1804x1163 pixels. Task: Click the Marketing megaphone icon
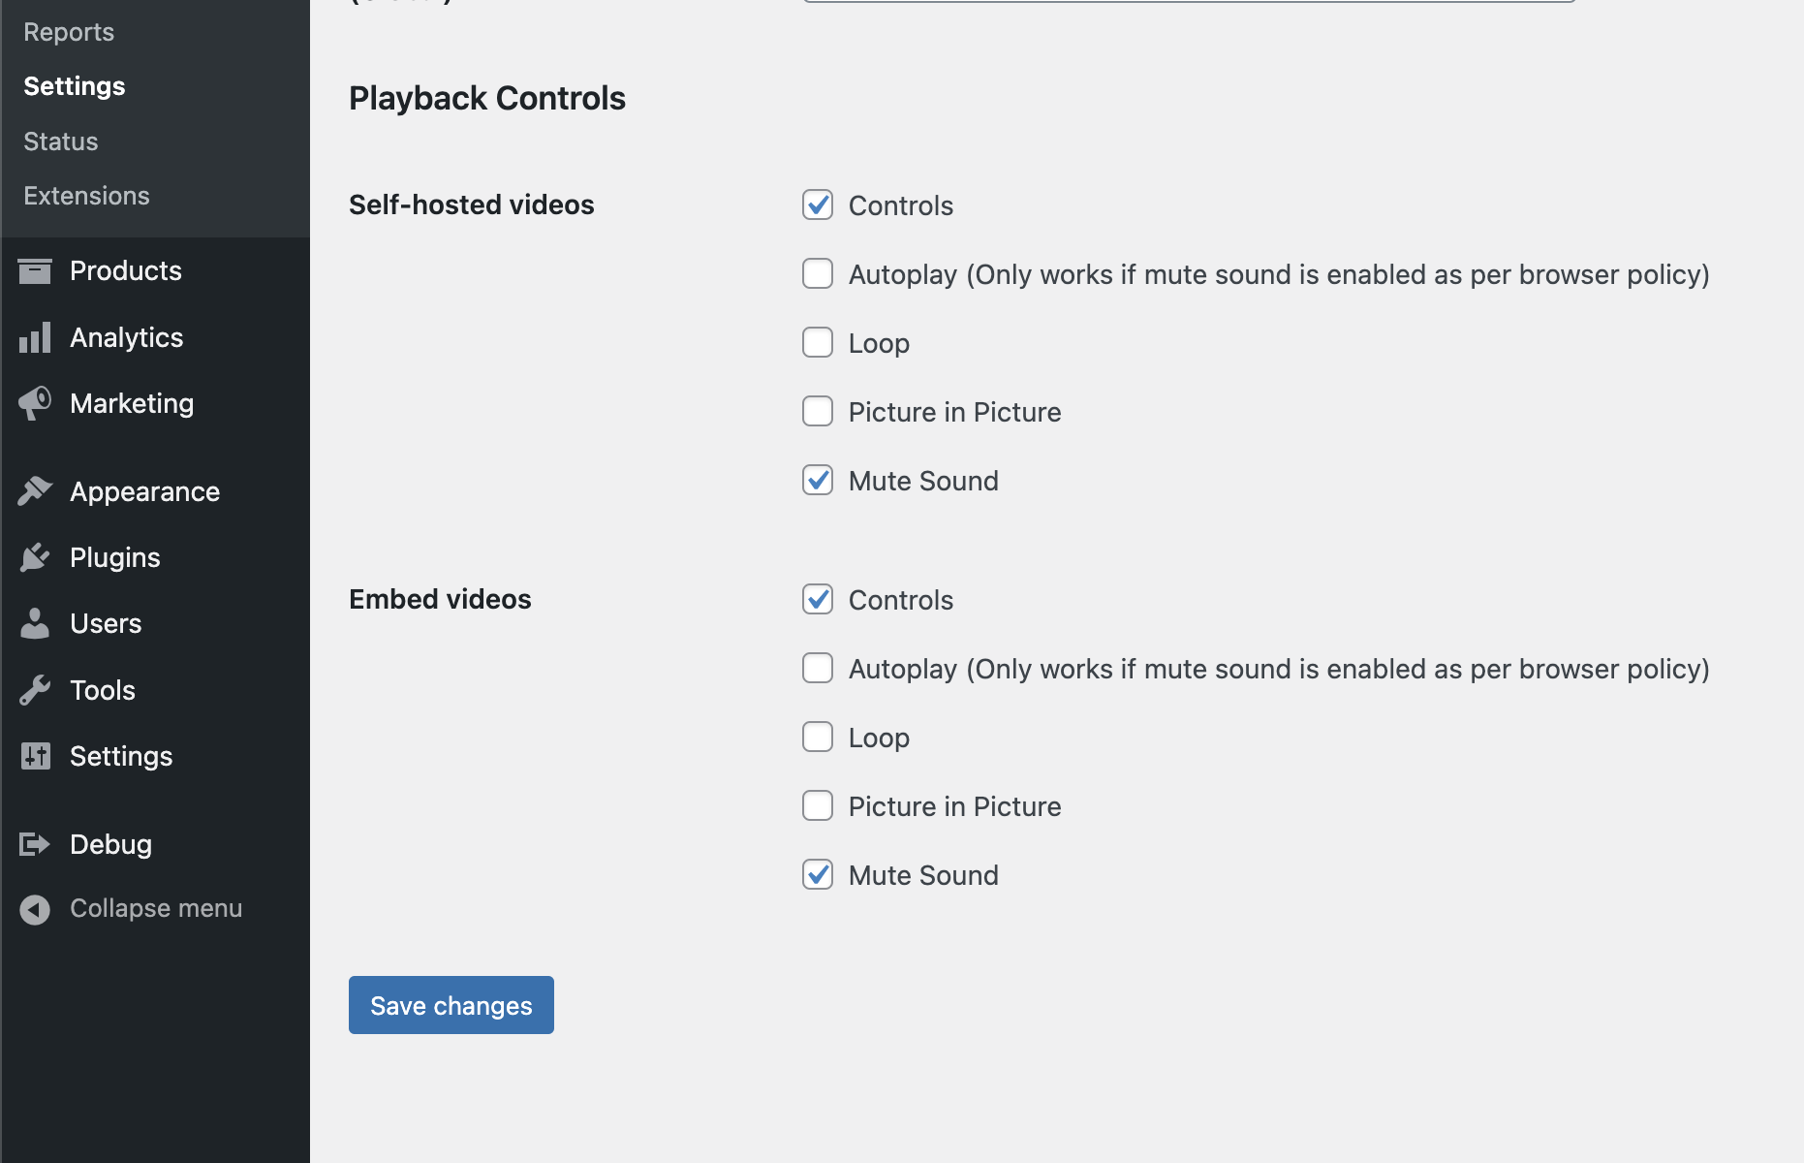(35, 403)
